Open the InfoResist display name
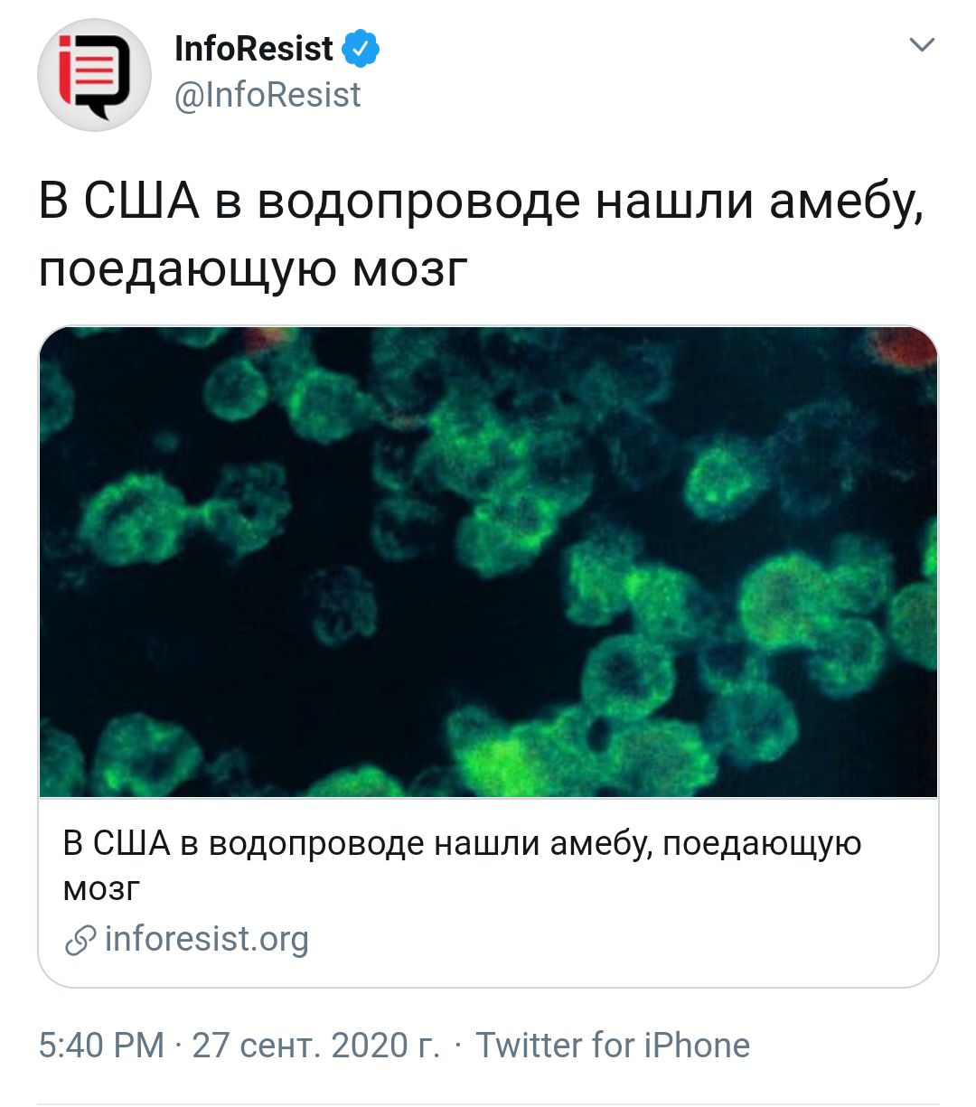The image size is (976, 1107). pyautogui.click(x=254, y=49)
